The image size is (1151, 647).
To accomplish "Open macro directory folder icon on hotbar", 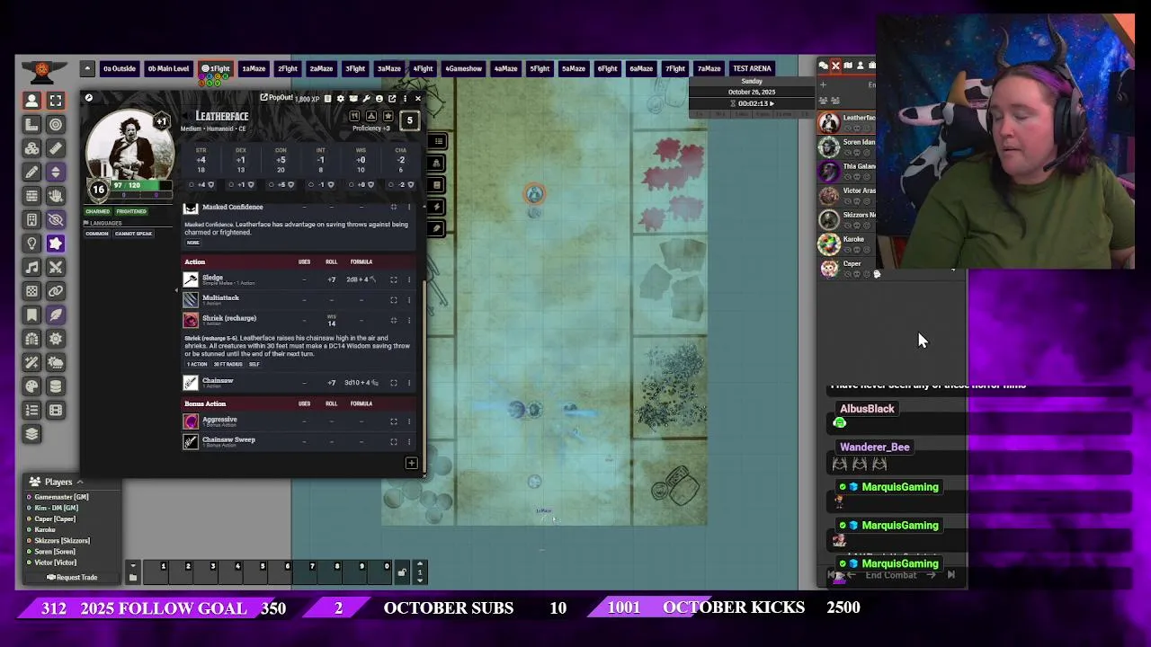I will (x=133, y=577).
